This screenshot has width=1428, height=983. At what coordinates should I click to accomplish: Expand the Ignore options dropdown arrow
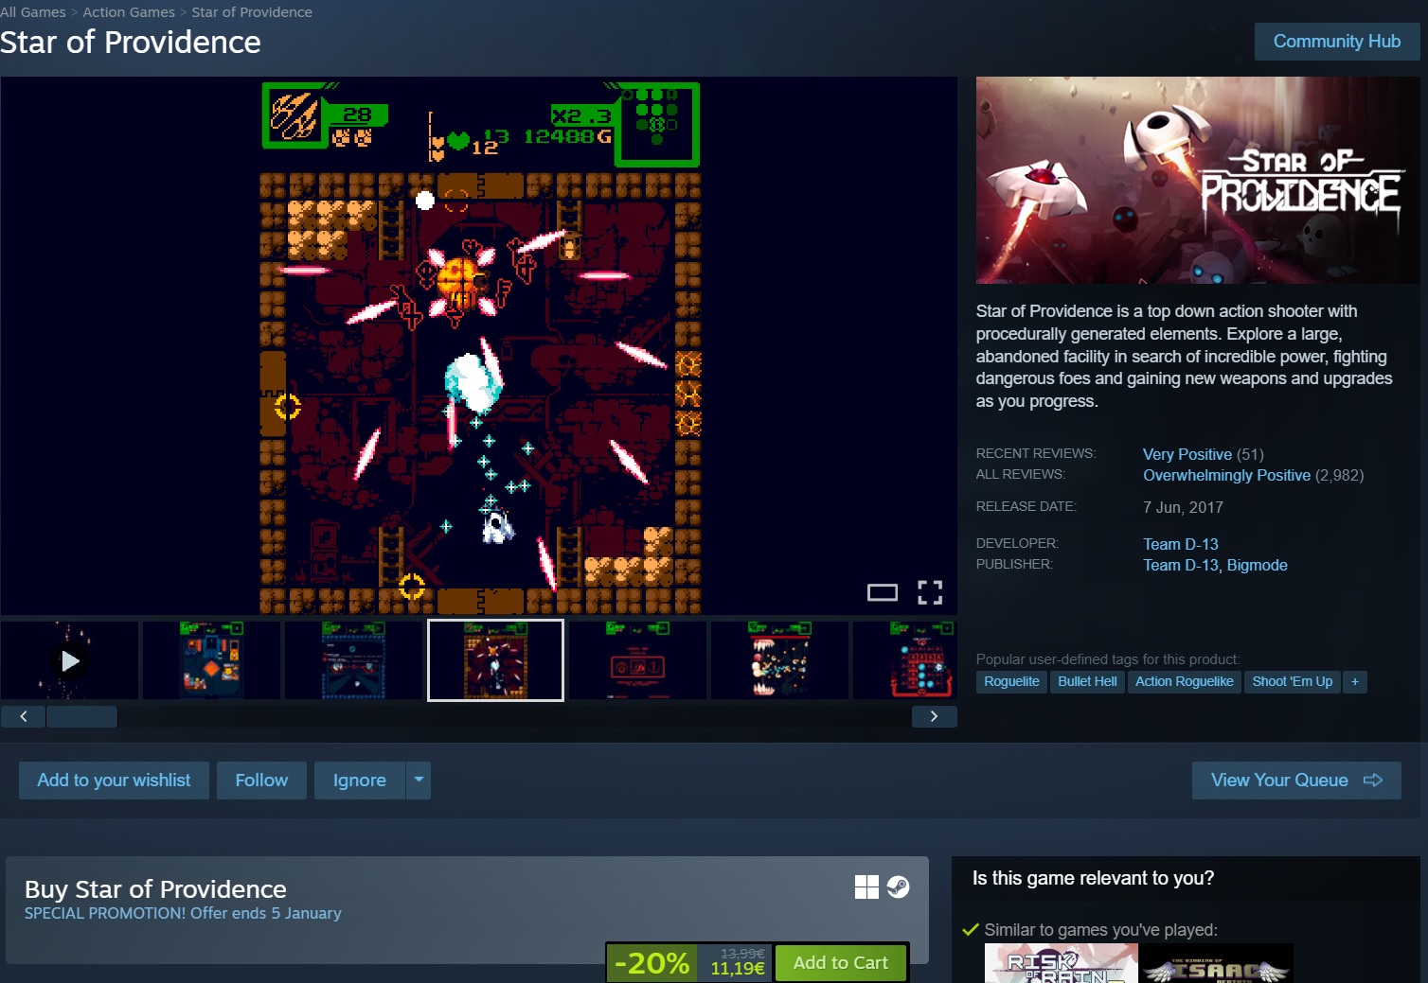(419, 781)
